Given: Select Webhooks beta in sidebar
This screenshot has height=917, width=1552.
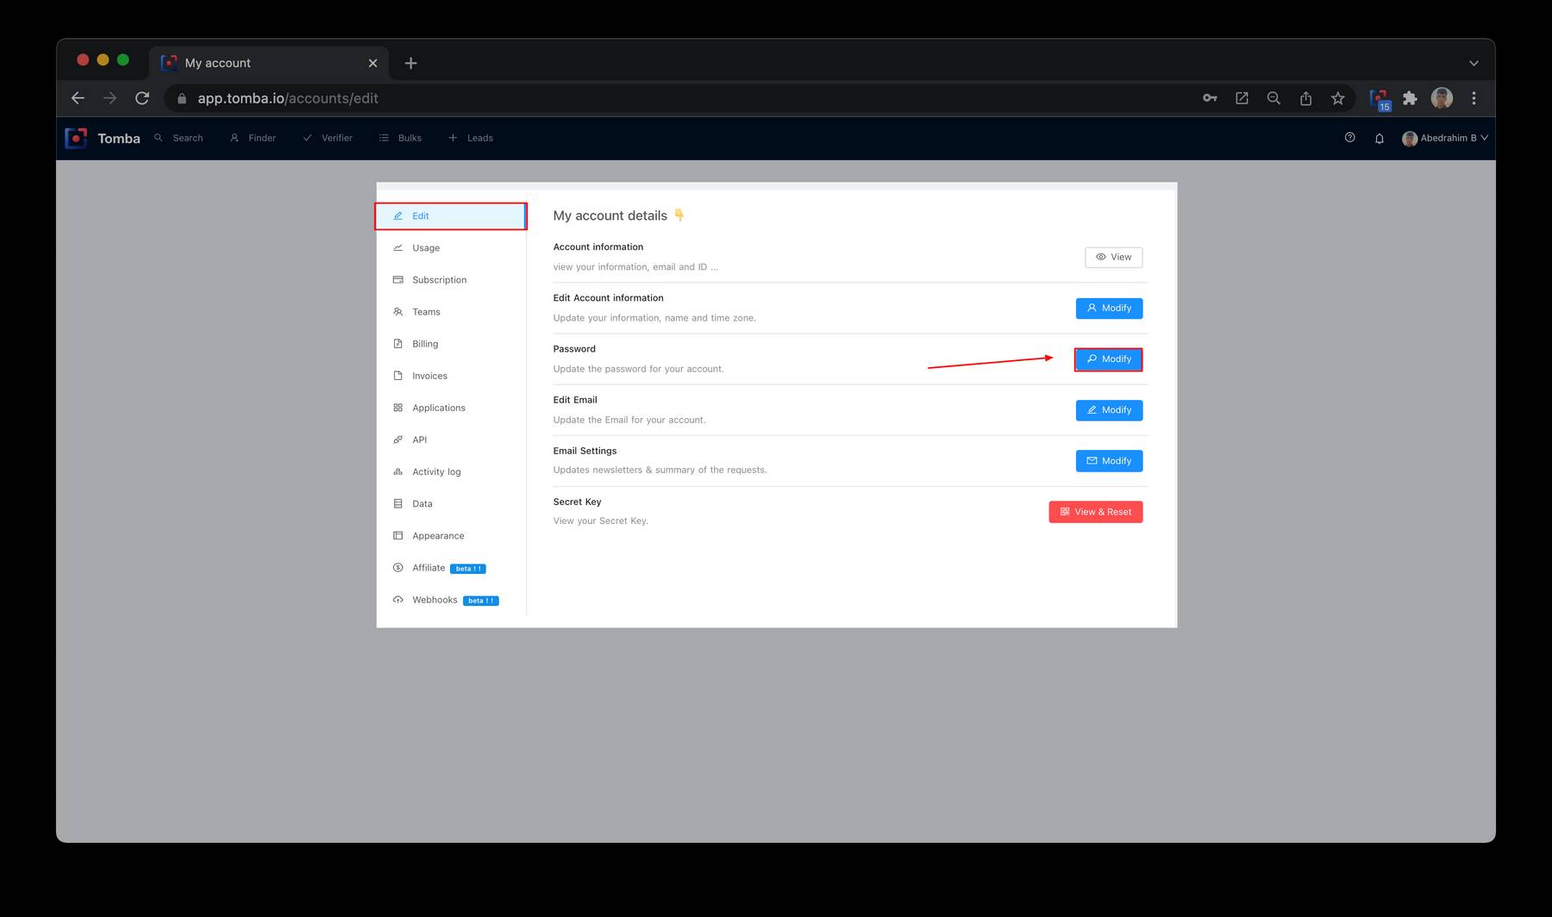Looking at the screenshot, I should point(451,600).
